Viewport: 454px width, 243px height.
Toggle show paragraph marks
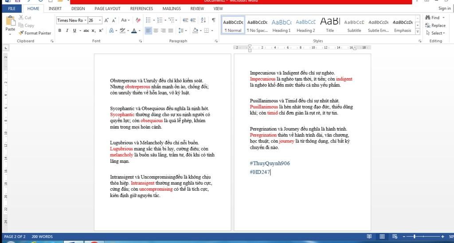click(x=213, y=20)
